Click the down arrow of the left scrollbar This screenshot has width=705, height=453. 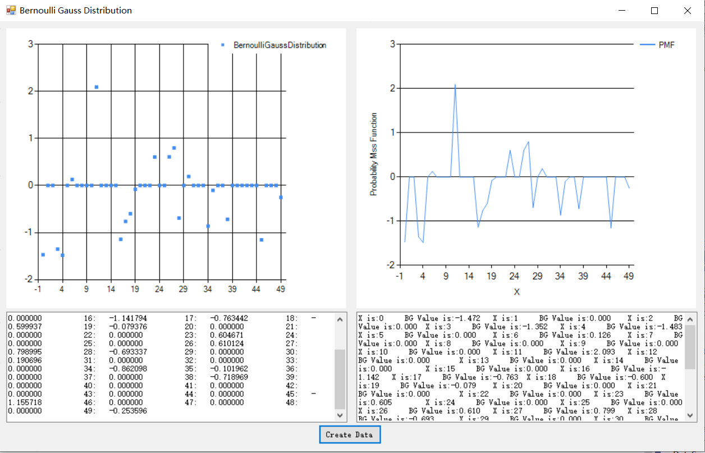click(340, 415)
